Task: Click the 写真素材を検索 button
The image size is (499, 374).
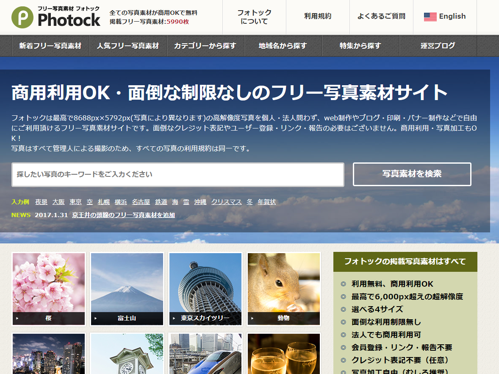Action: tap(412, 174)
